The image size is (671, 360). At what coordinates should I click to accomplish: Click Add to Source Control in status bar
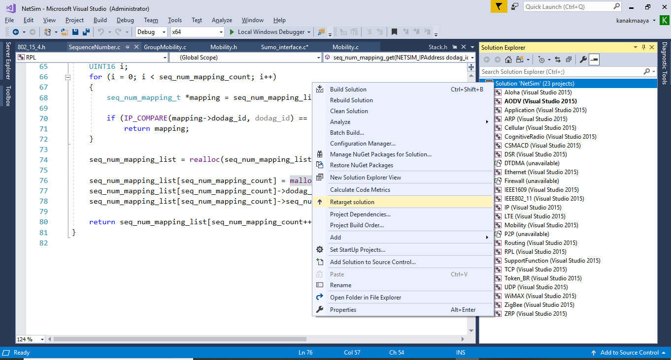coord(629,353)
